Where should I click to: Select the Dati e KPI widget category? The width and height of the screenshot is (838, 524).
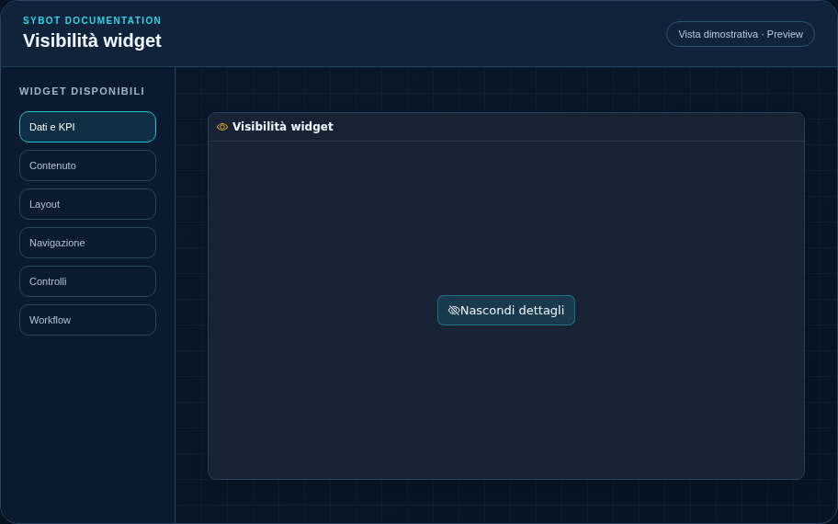coord(87,127)
